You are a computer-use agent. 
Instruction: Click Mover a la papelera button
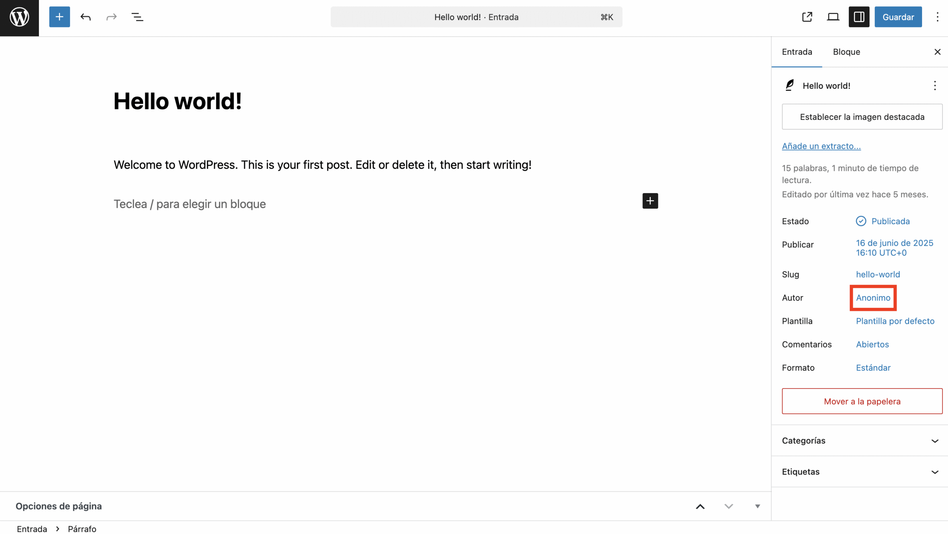click(x=862, y=401)
